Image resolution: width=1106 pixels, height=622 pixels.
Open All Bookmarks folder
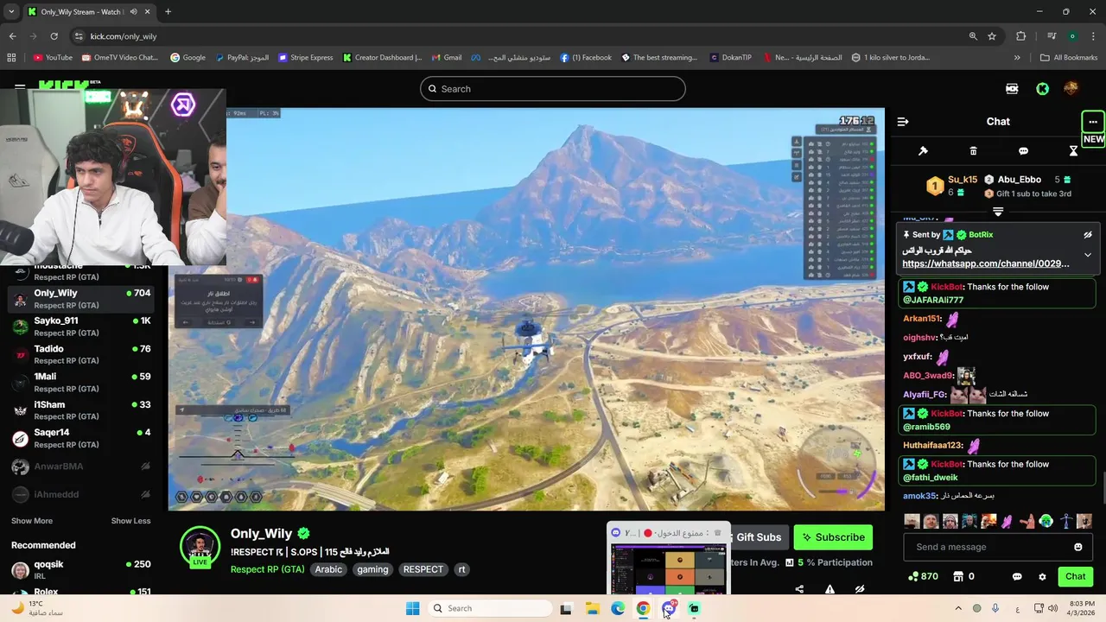1069,58
